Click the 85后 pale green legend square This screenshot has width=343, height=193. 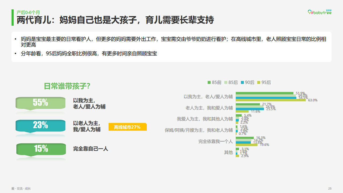226,83
